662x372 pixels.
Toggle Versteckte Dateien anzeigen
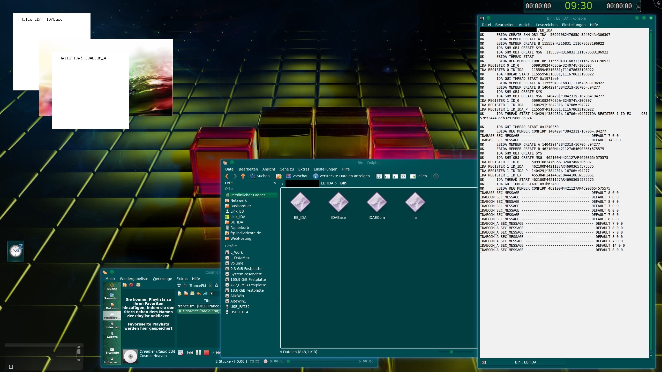(x=341, y=176)
